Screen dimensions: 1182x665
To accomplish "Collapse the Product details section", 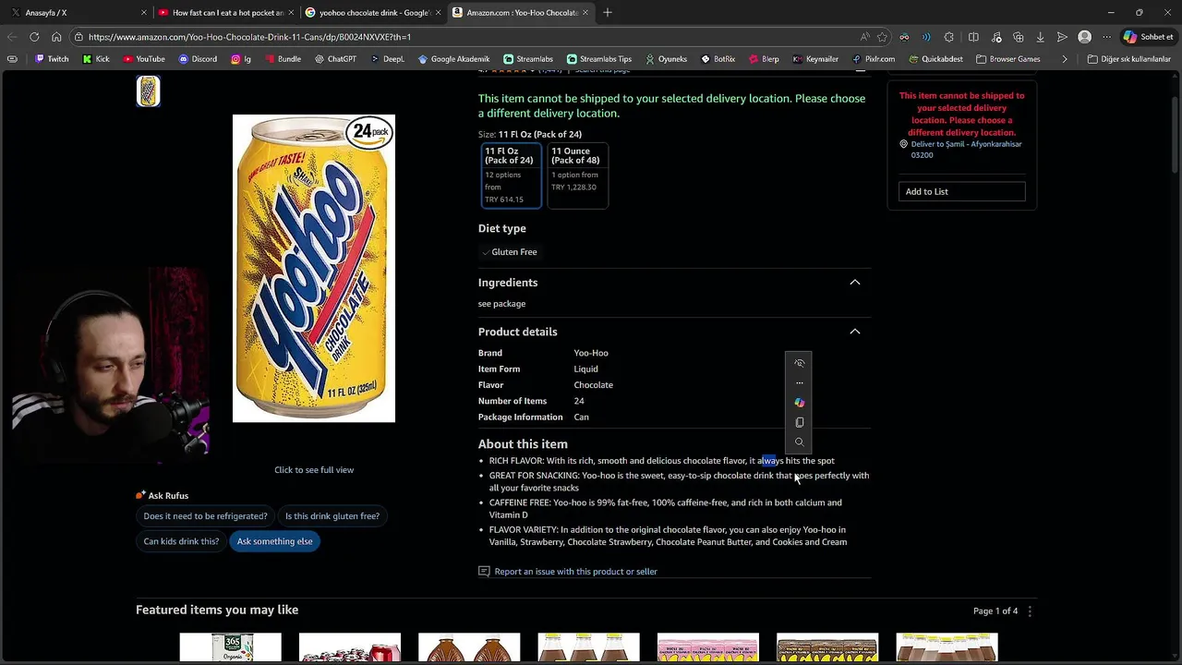I will (x=855, y=332).
